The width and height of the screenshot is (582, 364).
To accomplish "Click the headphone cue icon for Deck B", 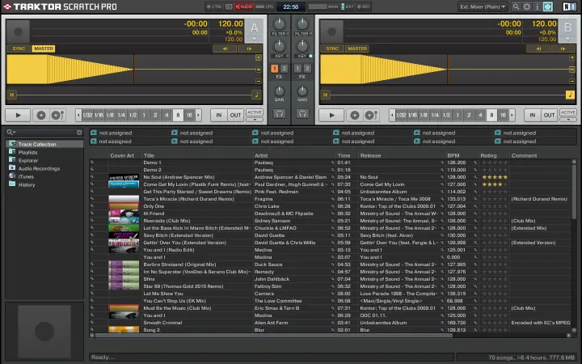I will pos(302,114).
